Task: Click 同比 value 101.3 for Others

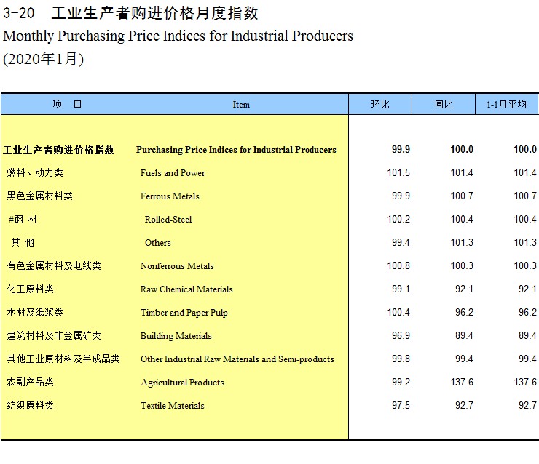Action: point(462,242)
